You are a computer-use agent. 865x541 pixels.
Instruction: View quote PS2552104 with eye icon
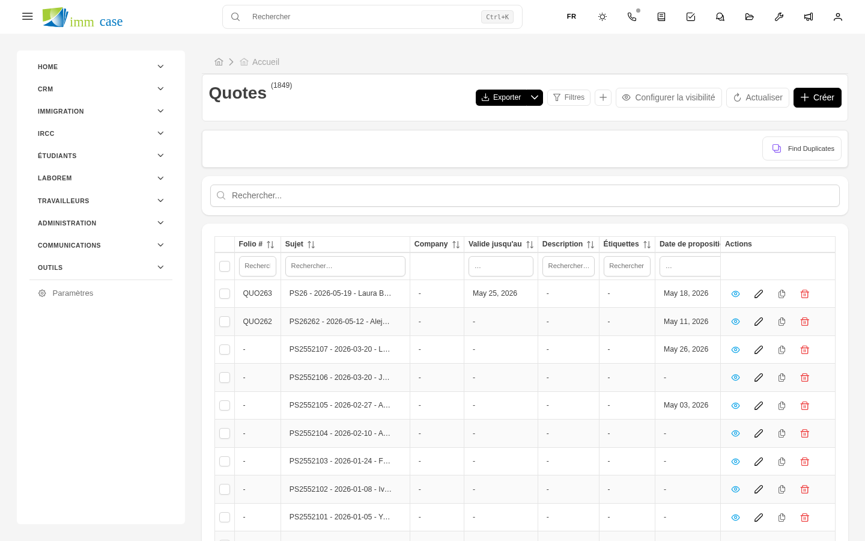click(735, 433)
